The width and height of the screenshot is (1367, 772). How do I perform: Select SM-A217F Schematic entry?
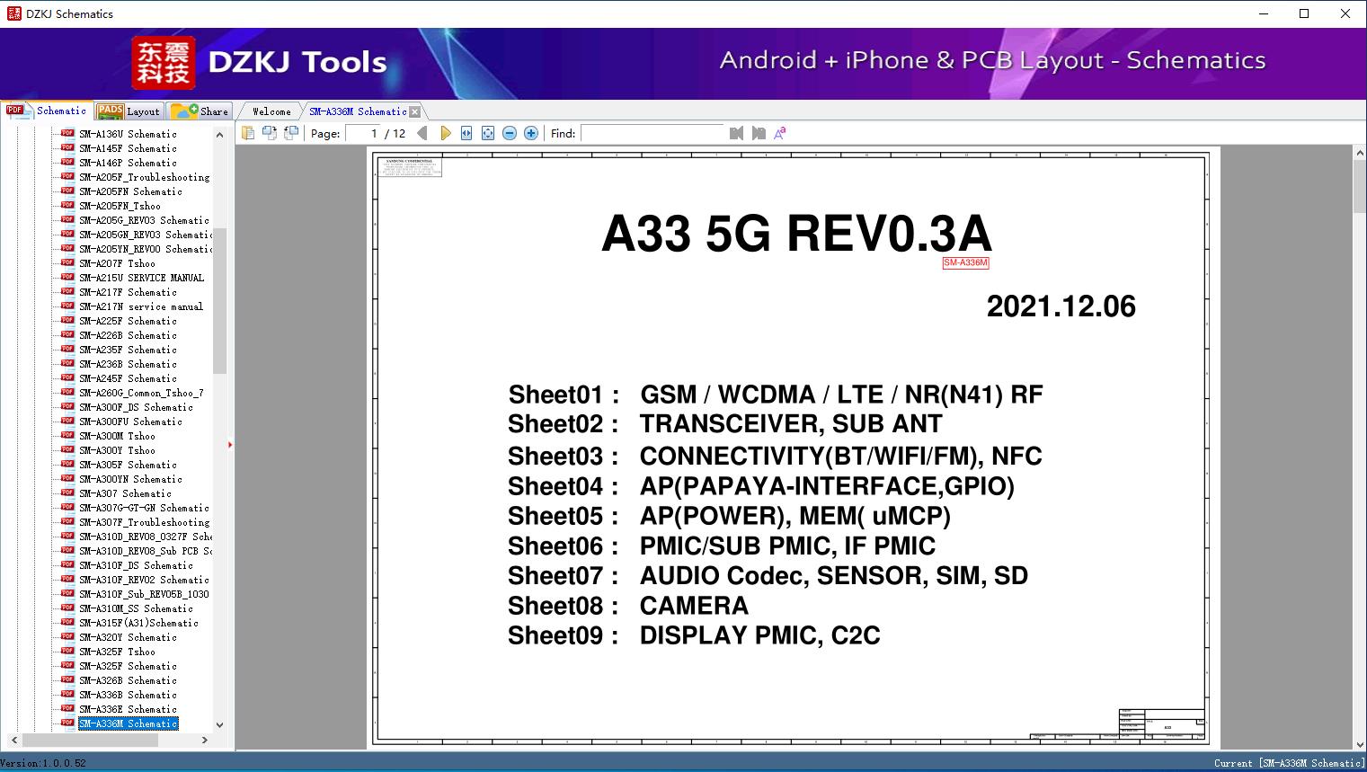[x=128, y=292]
